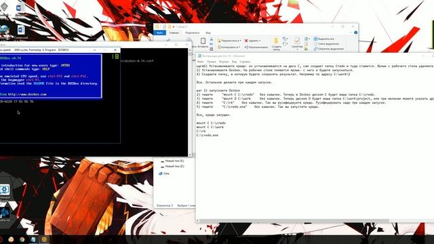The image size is (434, 244).
Task: Click the Notepad horizontal scrollbar
Action: point(294,220)
